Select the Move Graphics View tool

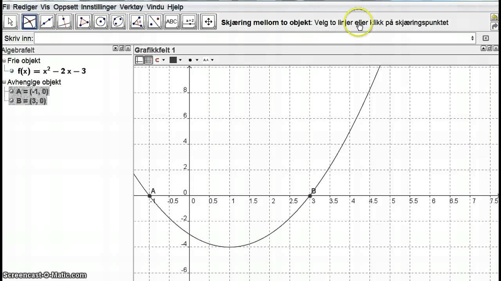coord(209,22)
